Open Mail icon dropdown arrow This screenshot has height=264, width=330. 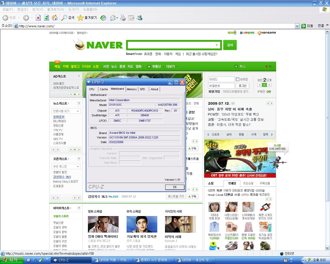tap(117, 18)
